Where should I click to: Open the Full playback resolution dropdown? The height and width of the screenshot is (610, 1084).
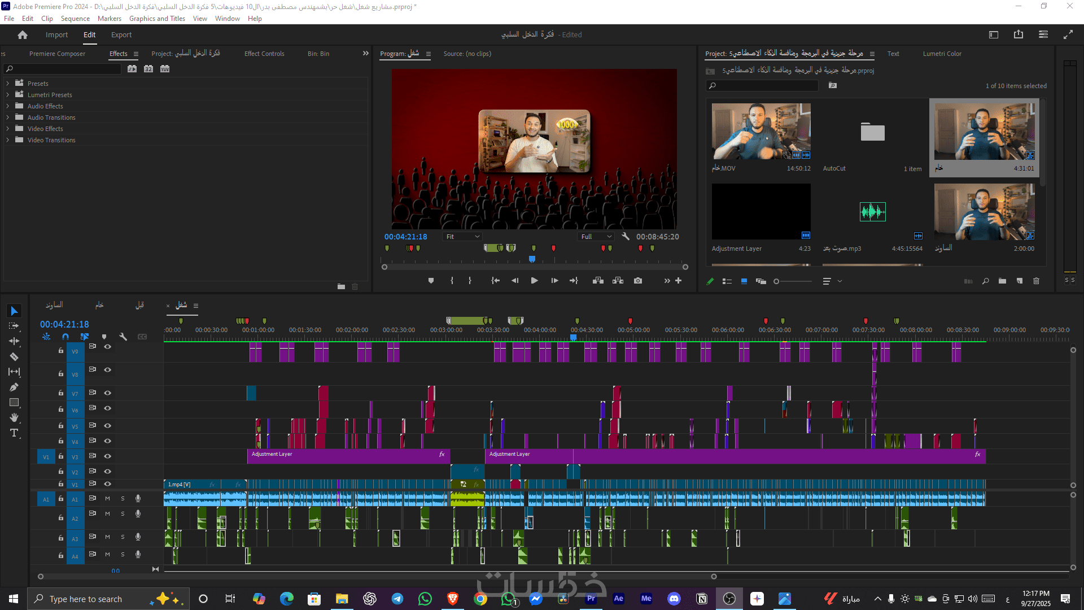597,237
